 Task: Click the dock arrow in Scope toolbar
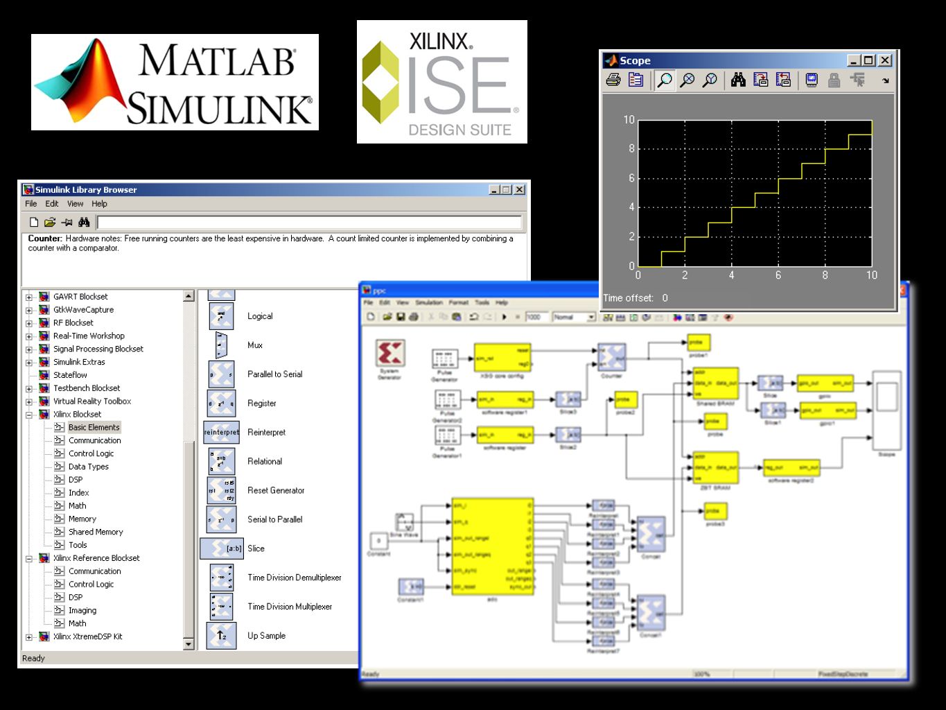coord(885,81)
